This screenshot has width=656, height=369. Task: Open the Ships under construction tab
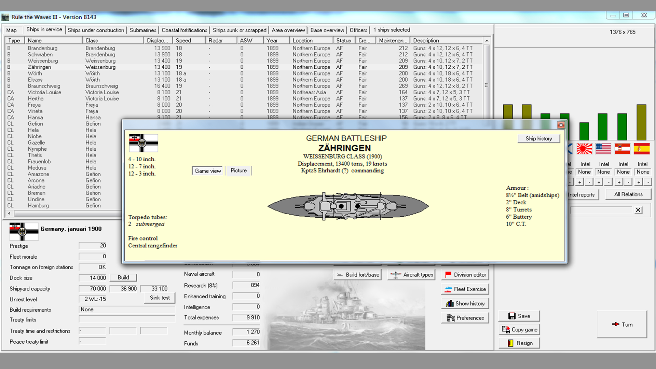[x=96, y=30]
